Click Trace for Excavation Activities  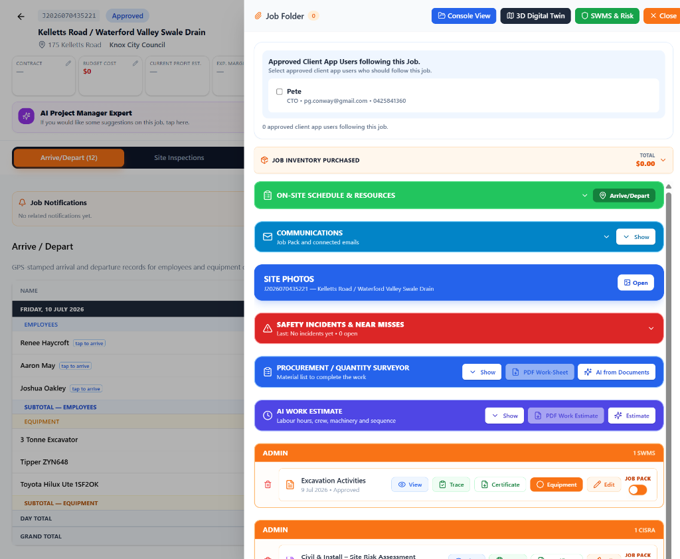pyautogui.click(x=452, y=485)
